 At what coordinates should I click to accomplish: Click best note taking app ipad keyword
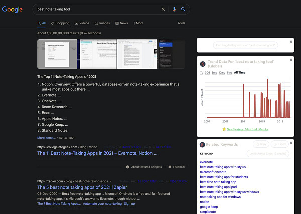(218, 187)
